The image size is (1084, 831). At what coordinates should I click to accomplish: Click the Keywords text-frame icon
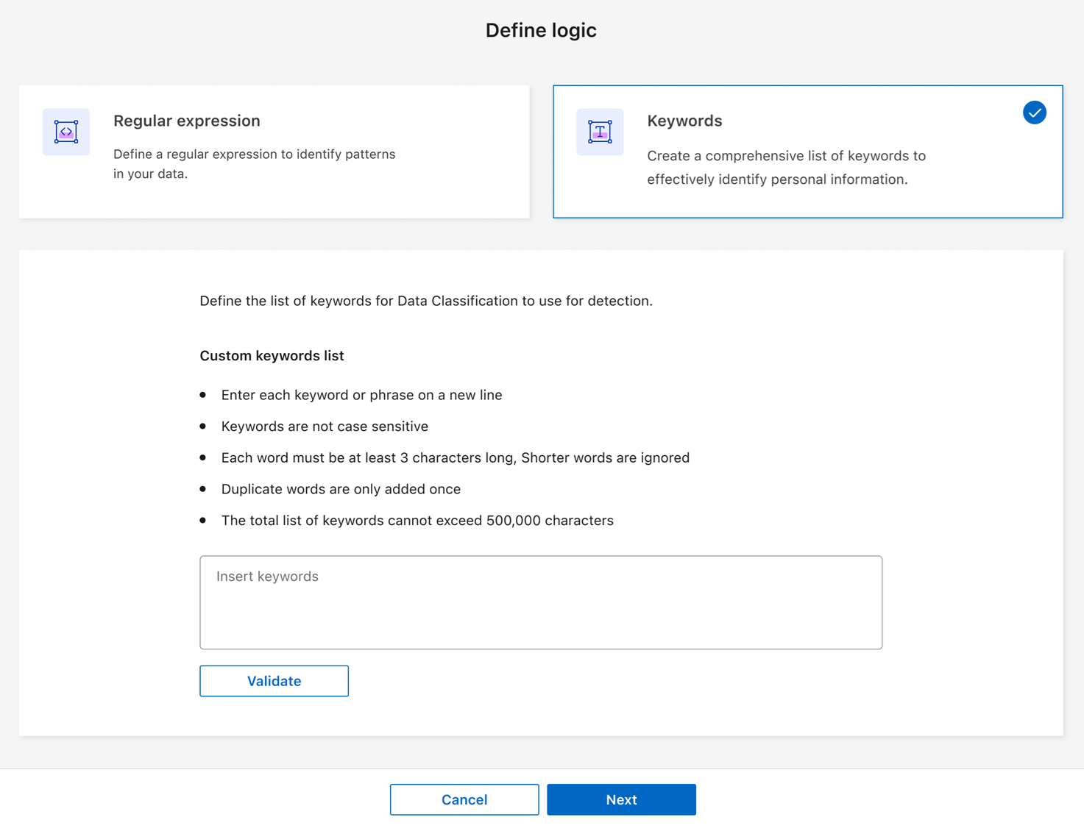[x=599, y=132]
